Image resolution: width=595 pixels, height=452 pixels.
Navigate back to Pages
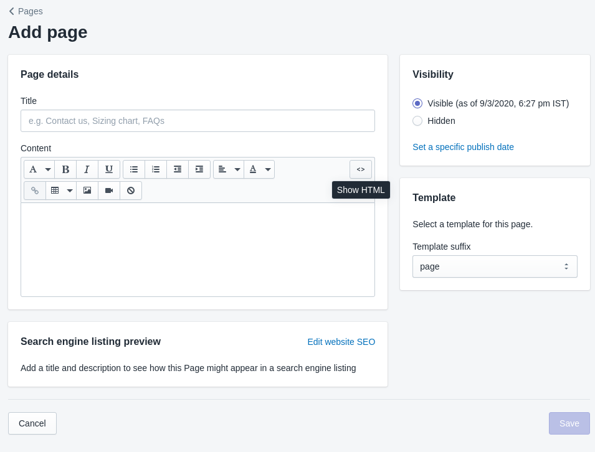pos(25,11)
